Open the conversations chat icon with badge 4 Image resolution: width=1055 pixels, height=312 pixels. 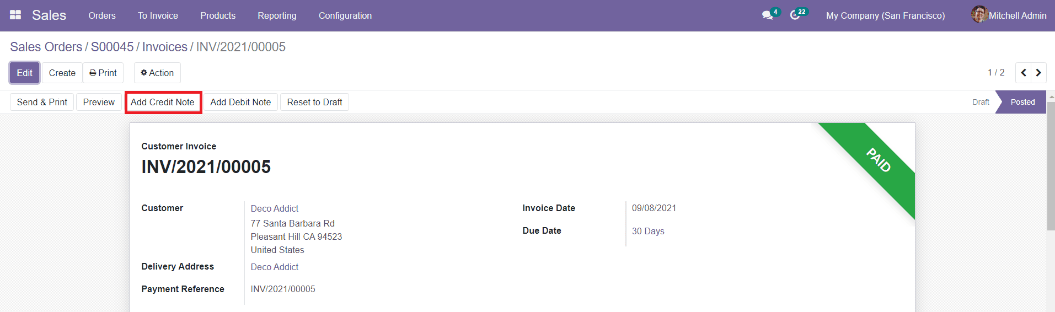point(768,15)
